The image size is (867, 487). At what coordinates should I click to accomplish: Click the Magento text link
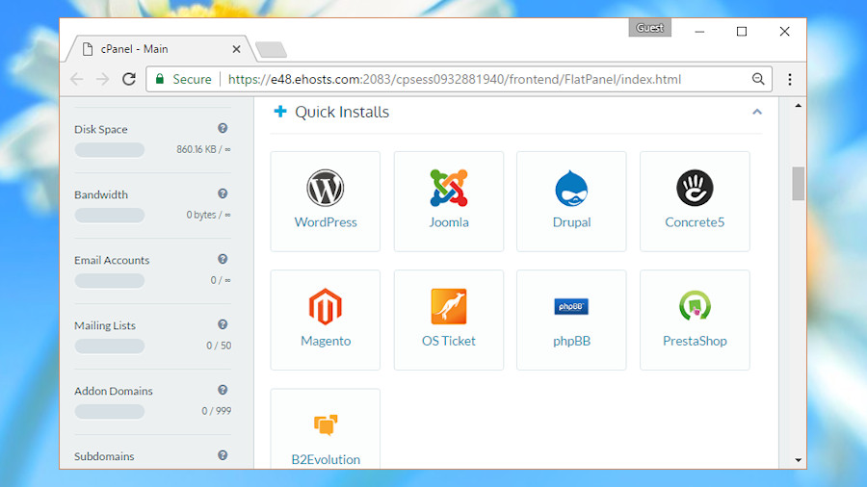click(326, 341)
